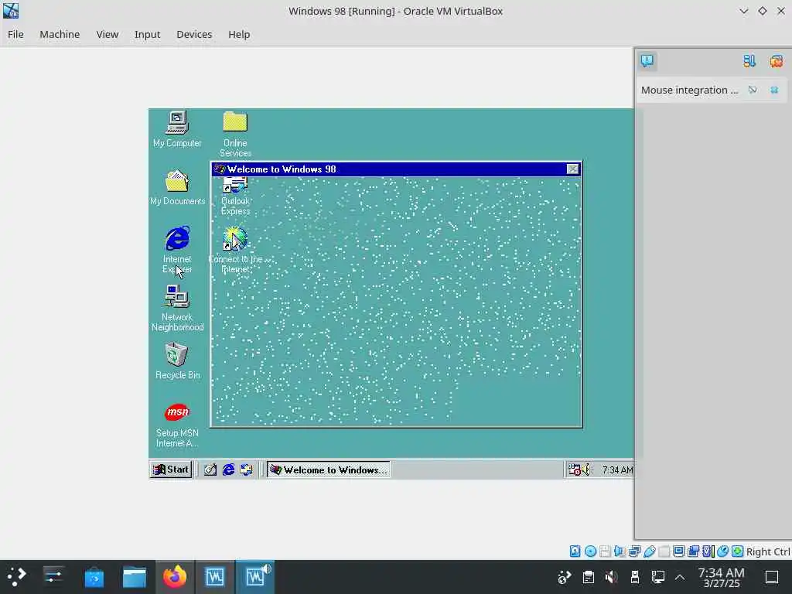Click the Windows 98 Start button
Image resolution: width=792 pixels, height=594 pixels.
pos(171,469)
